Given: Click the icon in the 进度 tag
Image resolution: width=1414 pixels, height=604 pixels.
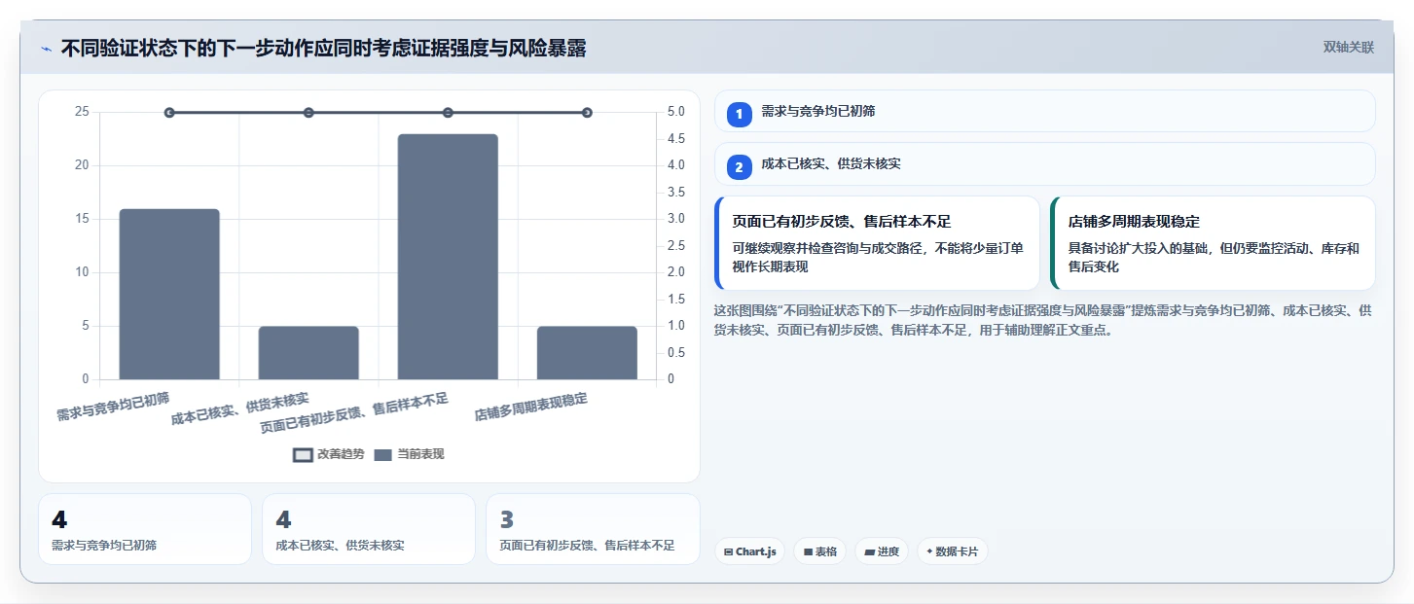Looking at the screenshot, I should (869, 551).
